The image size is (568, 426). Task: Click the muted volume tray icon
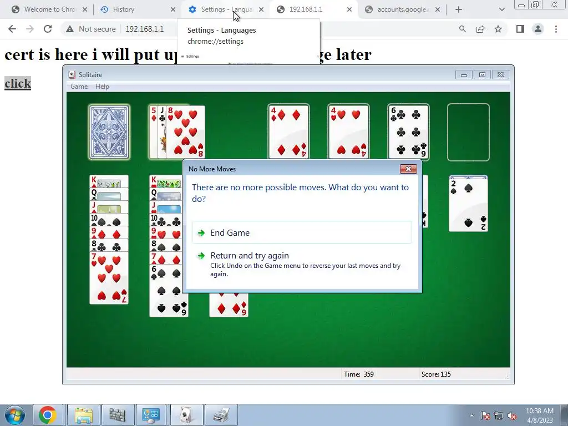[x=512, y=415]
